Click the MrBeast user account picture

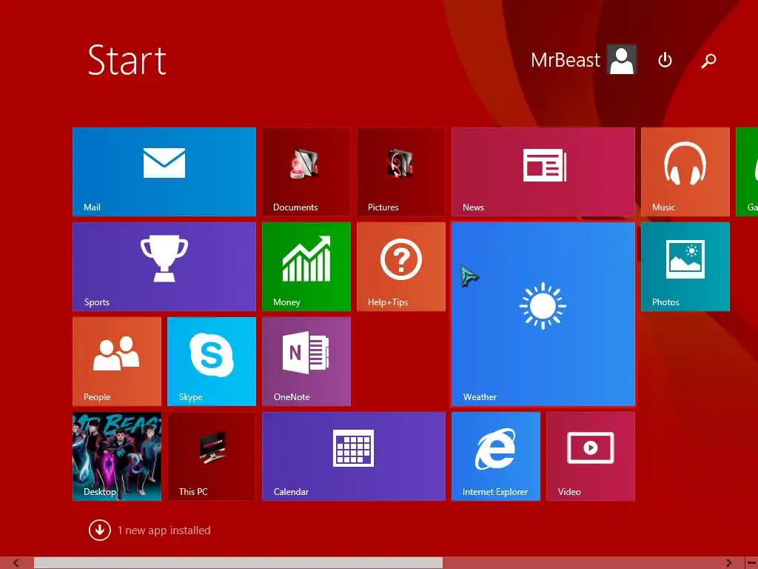tap(622, 59)
